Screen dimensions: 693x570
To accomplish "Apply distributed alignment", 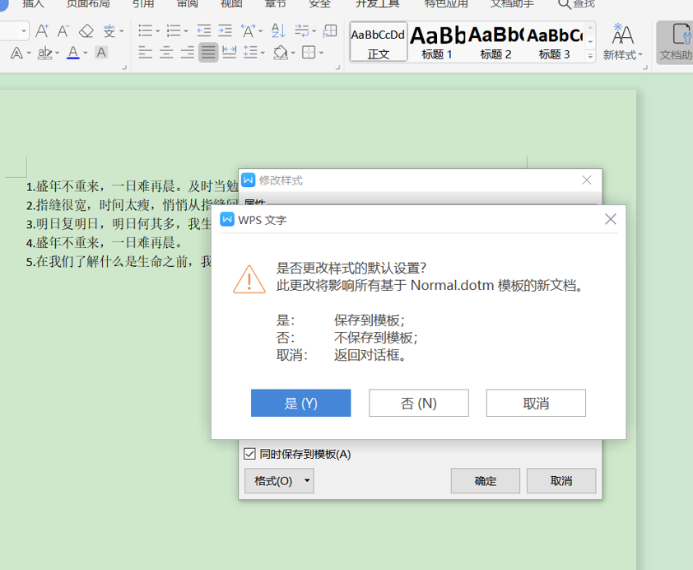I will [x=229, y=53].
